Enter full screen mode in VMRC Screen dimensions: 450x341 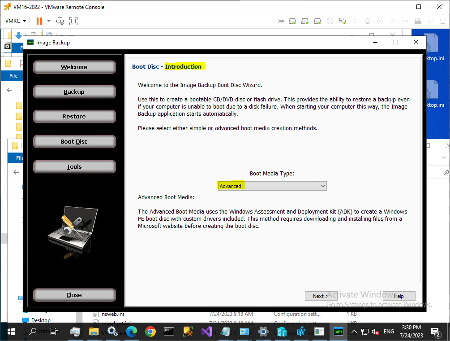point(73,21)
